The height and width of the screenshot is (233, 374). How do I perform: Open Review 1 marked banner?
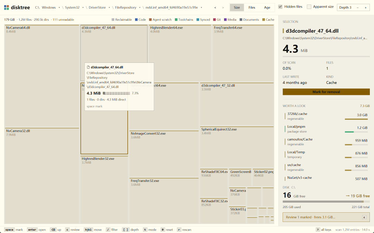click(x=326, y=217)
